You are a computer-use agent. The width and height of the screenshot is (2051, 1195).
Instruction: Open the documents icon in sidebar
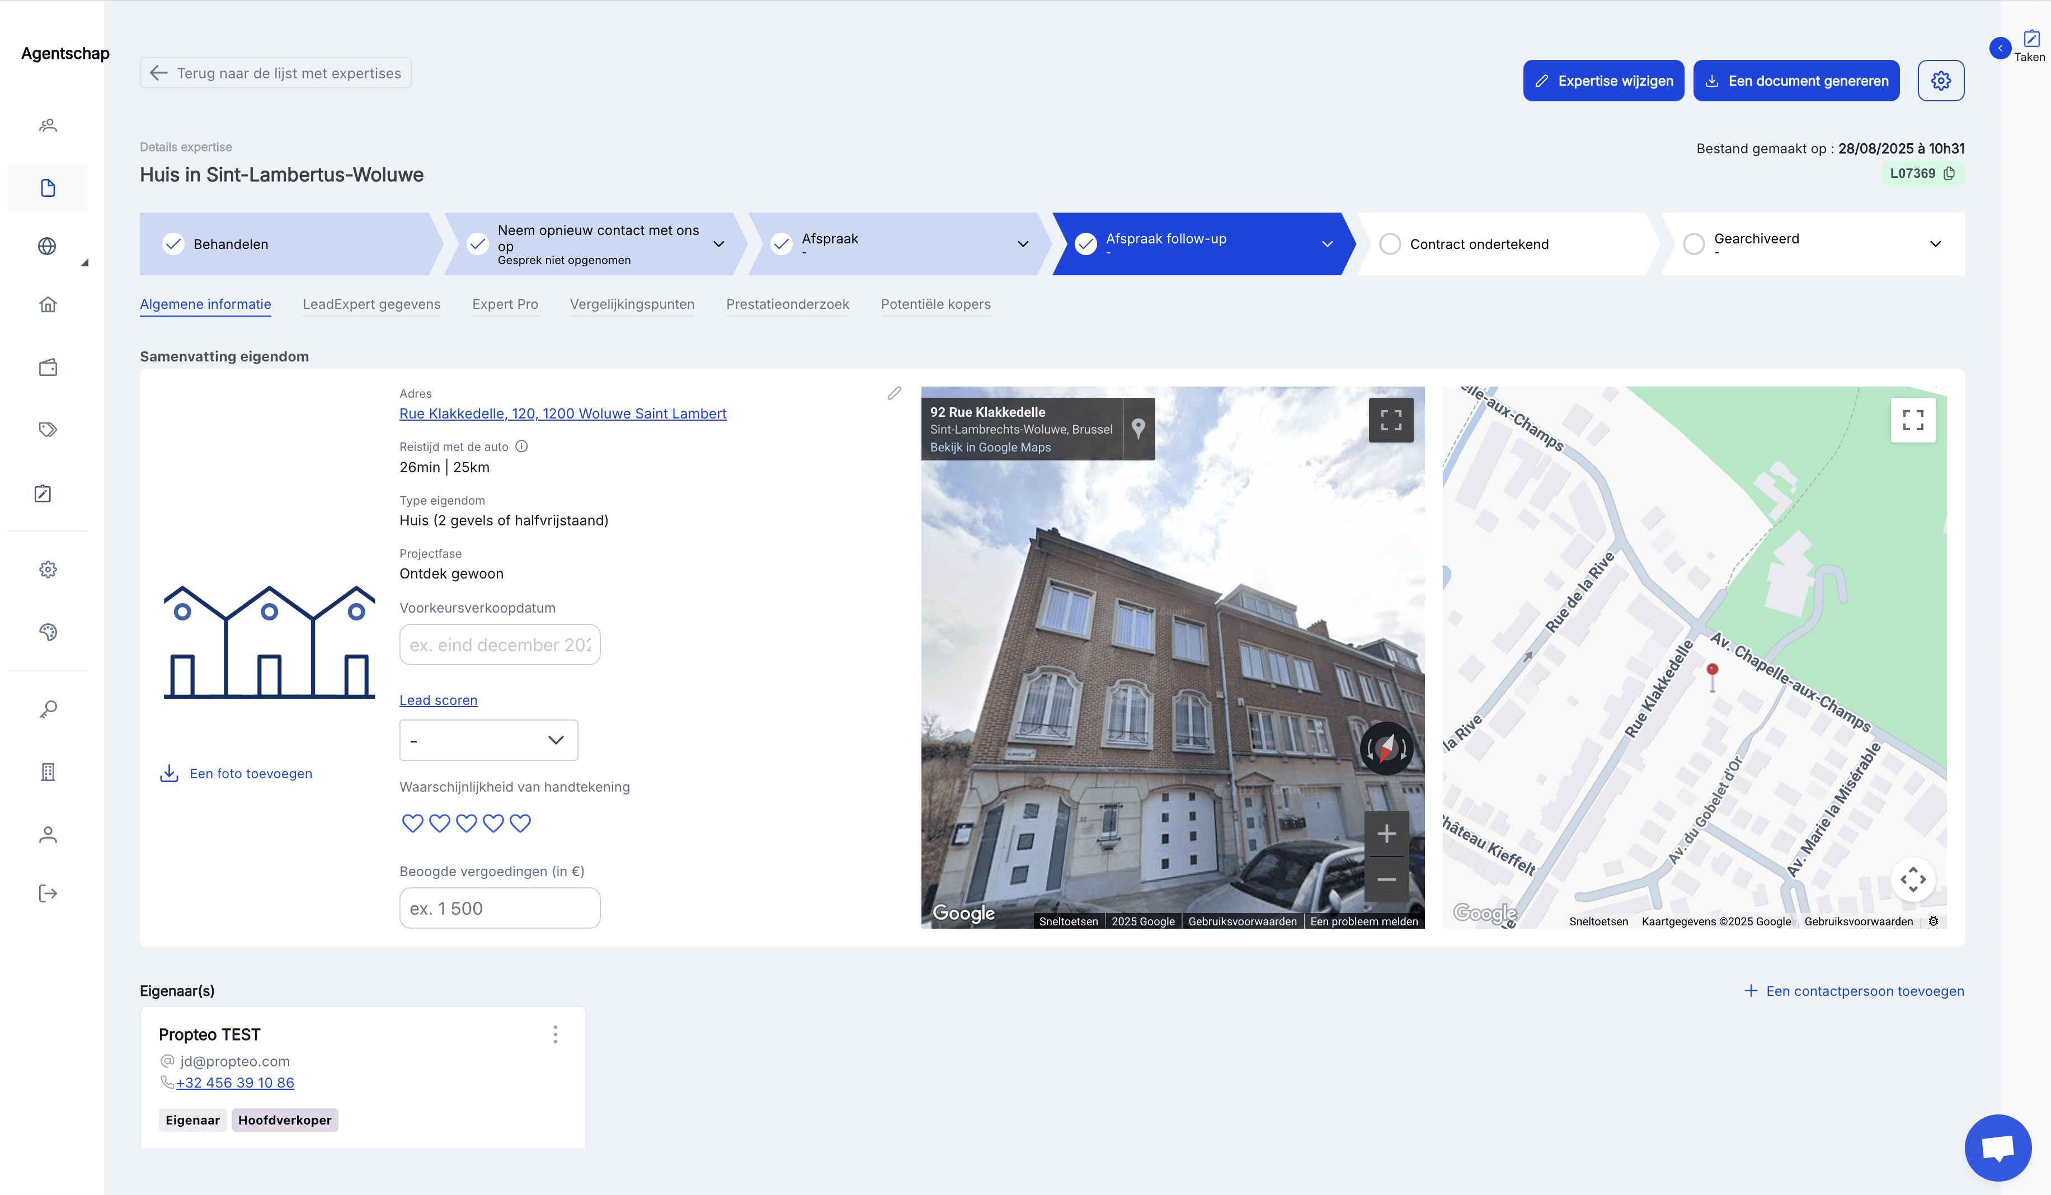coord(48,188)
